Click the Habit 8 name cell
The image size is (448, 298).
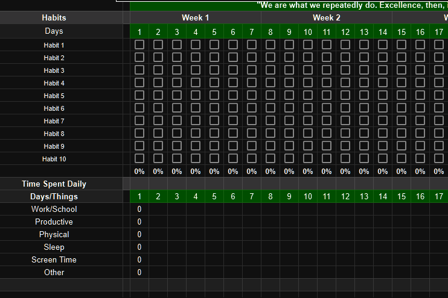click(x=54, y=134)
